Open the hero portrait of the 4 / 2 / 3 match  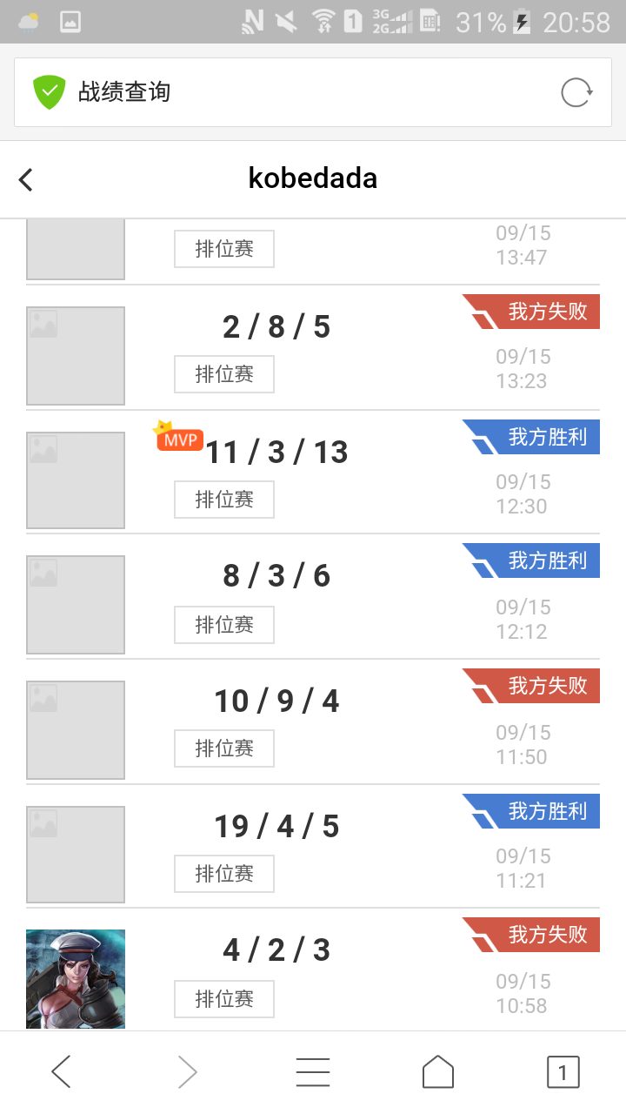click(x=76, y=979)
